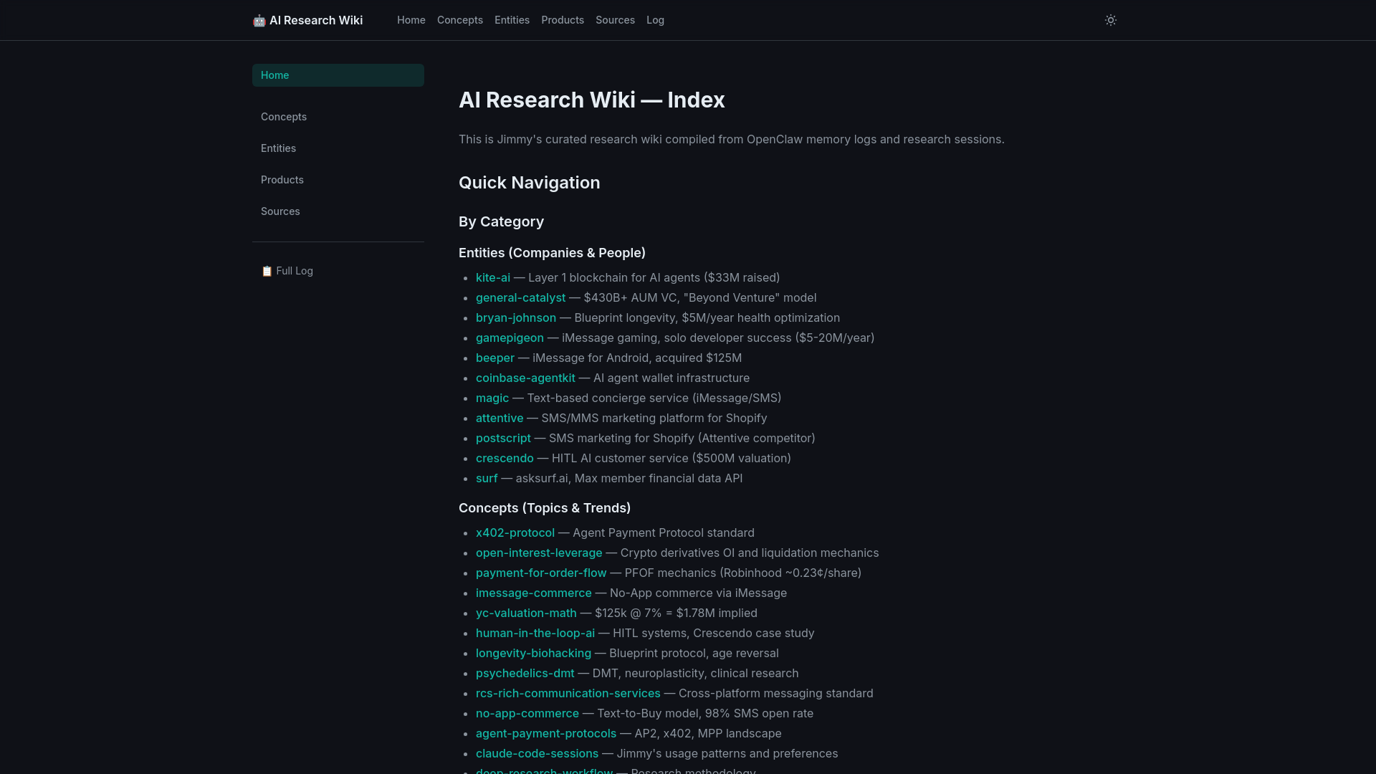Open the x402-protocol concept link
1376x774 pixels.
515,532
